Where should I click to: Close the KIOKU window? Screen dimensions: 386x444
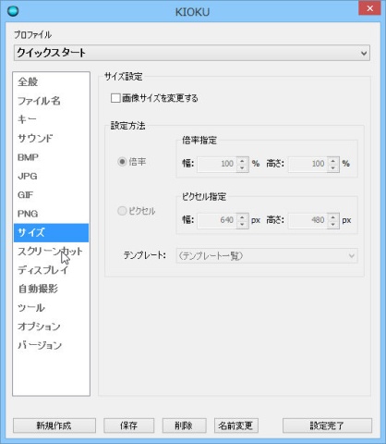point(369,8)
